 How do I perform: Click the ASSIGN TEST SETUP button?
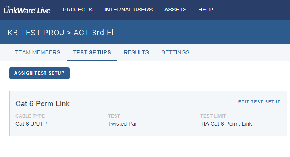coord(39,73)
